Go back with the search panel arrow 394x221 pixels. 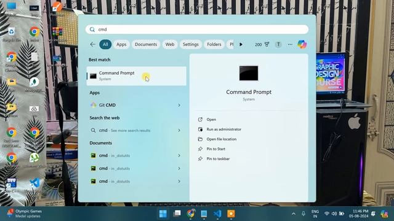point(92,44)
